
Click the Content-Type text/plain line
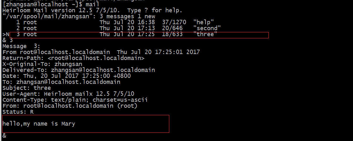coord(75,100)
